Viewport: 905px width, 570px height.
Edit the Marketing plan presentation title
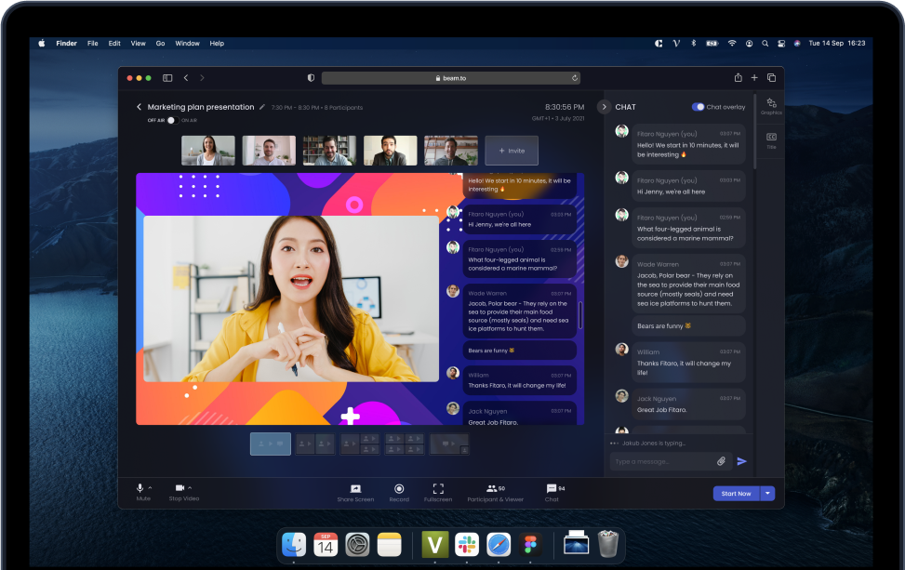(x=262, y=107)
